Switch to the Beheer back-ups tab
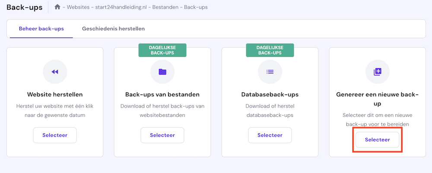The width and height of the screenshot is (432, 173). [41, 29]
